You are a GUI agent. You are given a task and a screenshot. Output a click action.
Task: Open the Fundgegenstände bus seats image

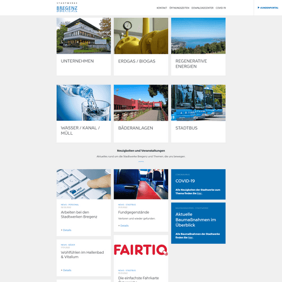(x=141, y=184)
